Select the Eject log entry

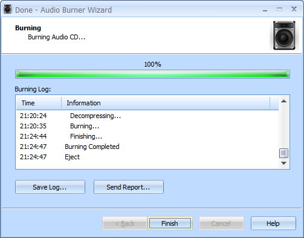(147, 157)
